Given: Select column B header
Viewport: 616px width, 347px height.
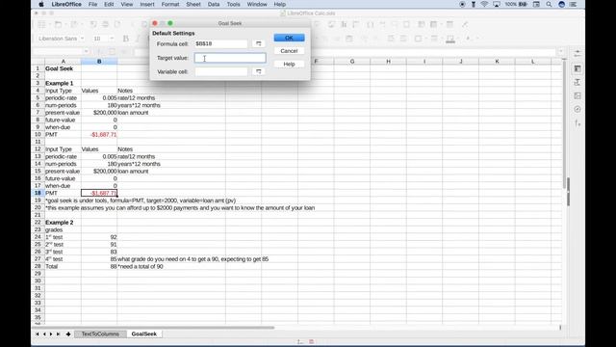Looking at the screenshot, I should pos(99,62).
